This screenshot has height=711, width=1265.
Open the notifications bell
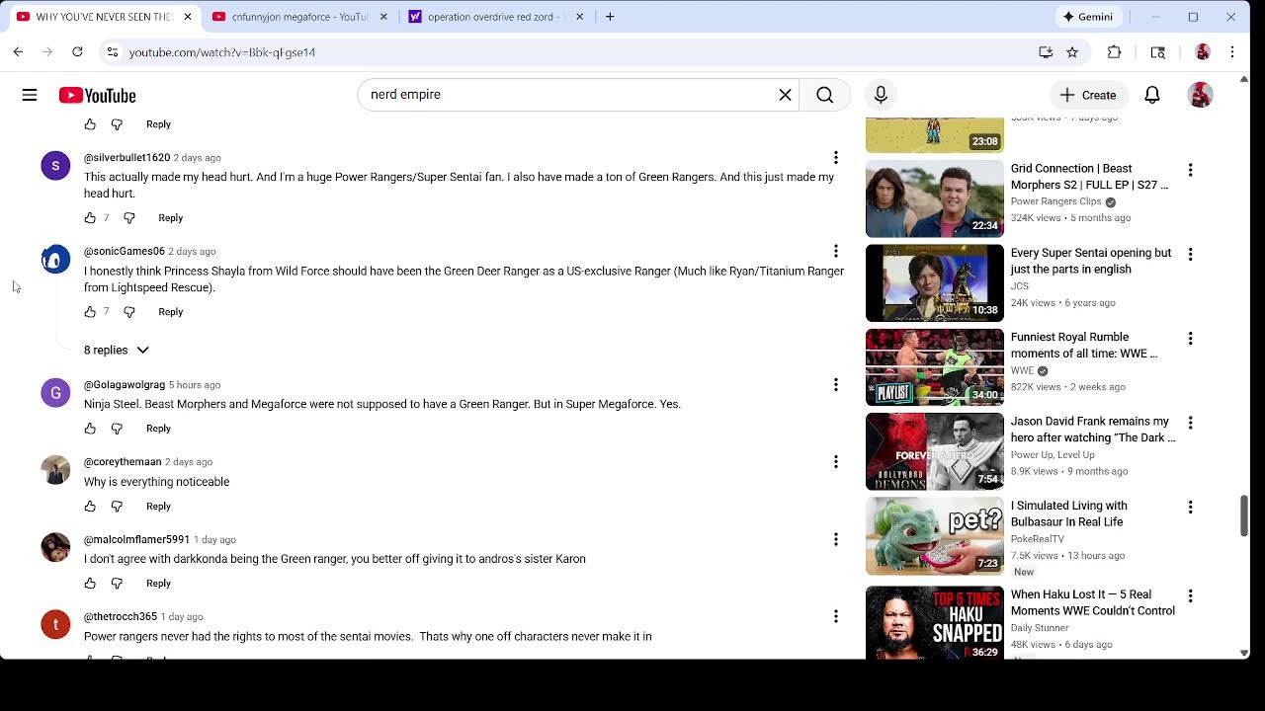coord(1152,95)
